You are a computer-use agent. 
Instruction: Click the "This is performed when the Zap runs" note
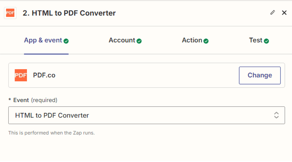(51, 133)
